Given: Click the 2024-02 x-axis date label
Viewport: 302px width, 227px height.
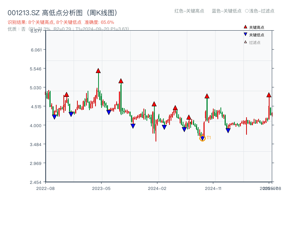Looking at the screenshot, I should (x=157, y=188).
